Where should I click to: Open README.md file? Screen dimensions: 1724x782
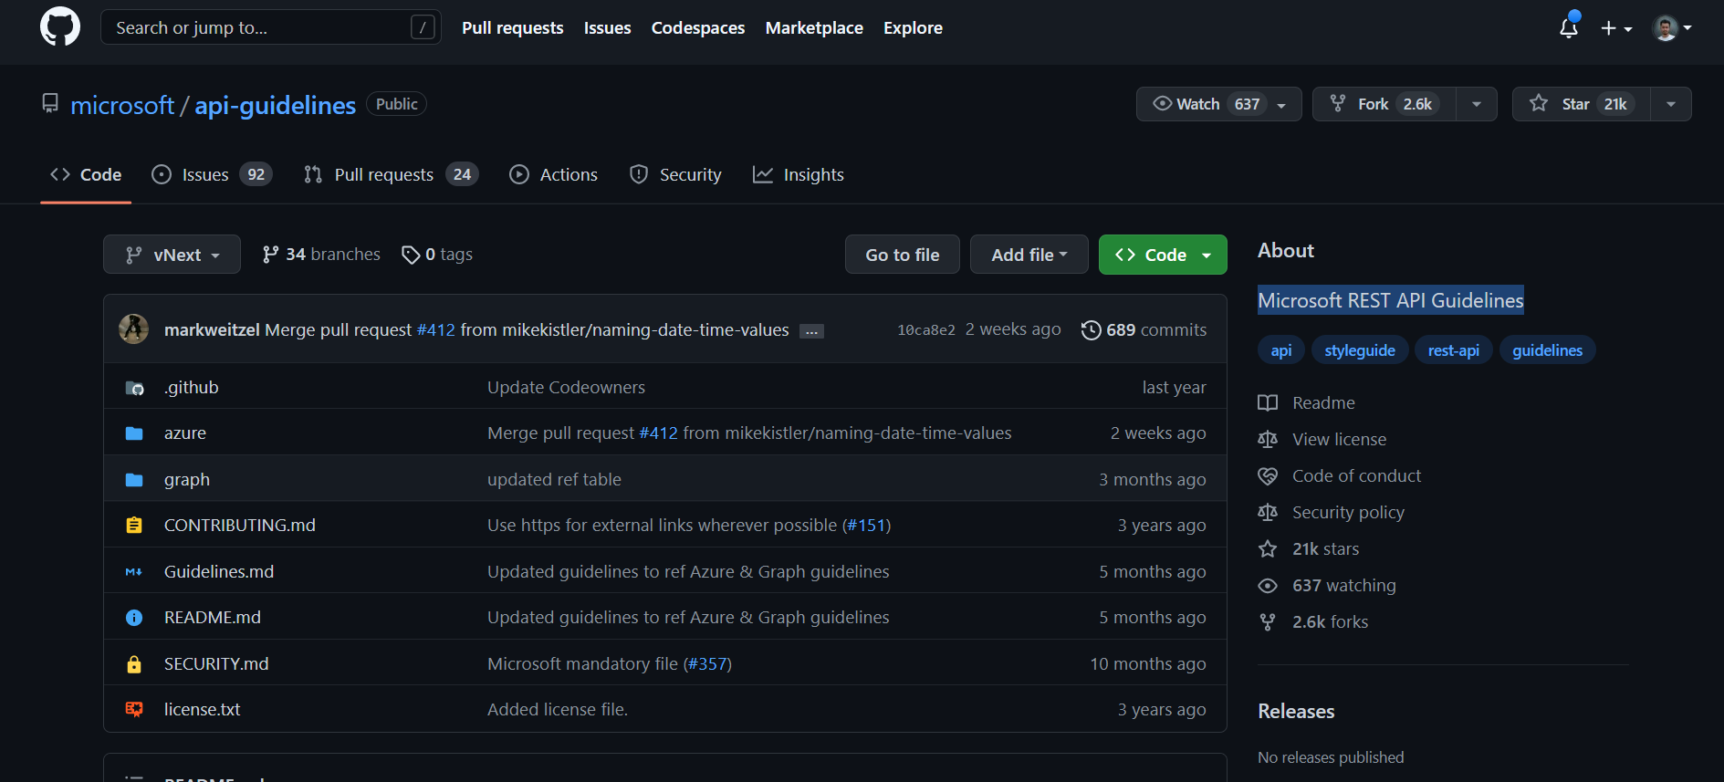tap(213, 617)
